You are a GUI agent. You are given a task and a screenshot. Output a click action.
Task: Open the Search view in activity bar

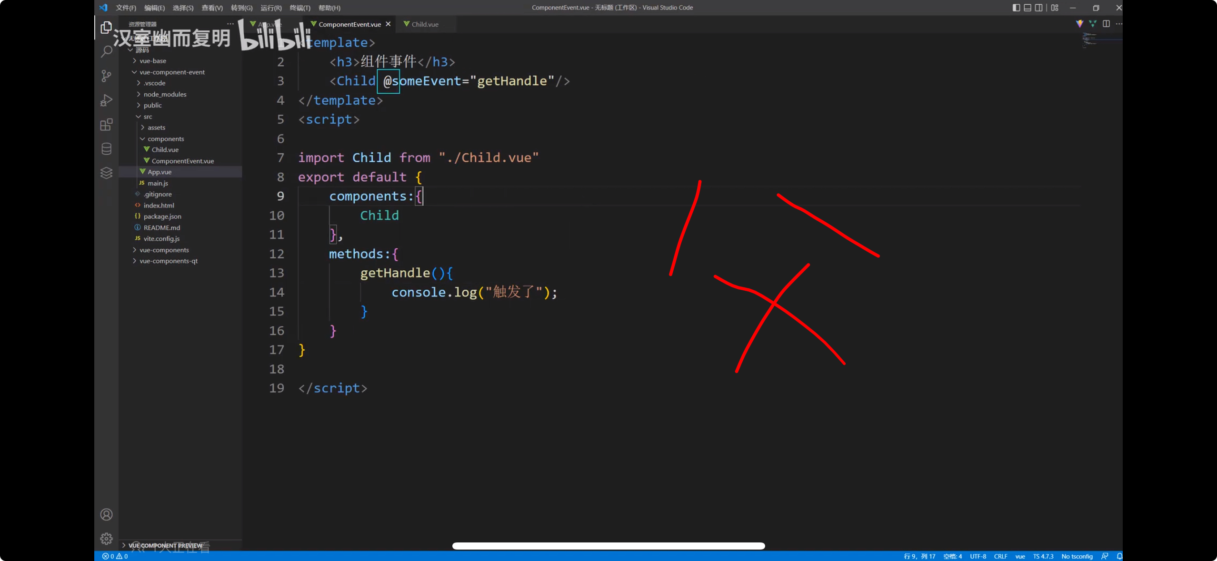[x=106, y=51]
